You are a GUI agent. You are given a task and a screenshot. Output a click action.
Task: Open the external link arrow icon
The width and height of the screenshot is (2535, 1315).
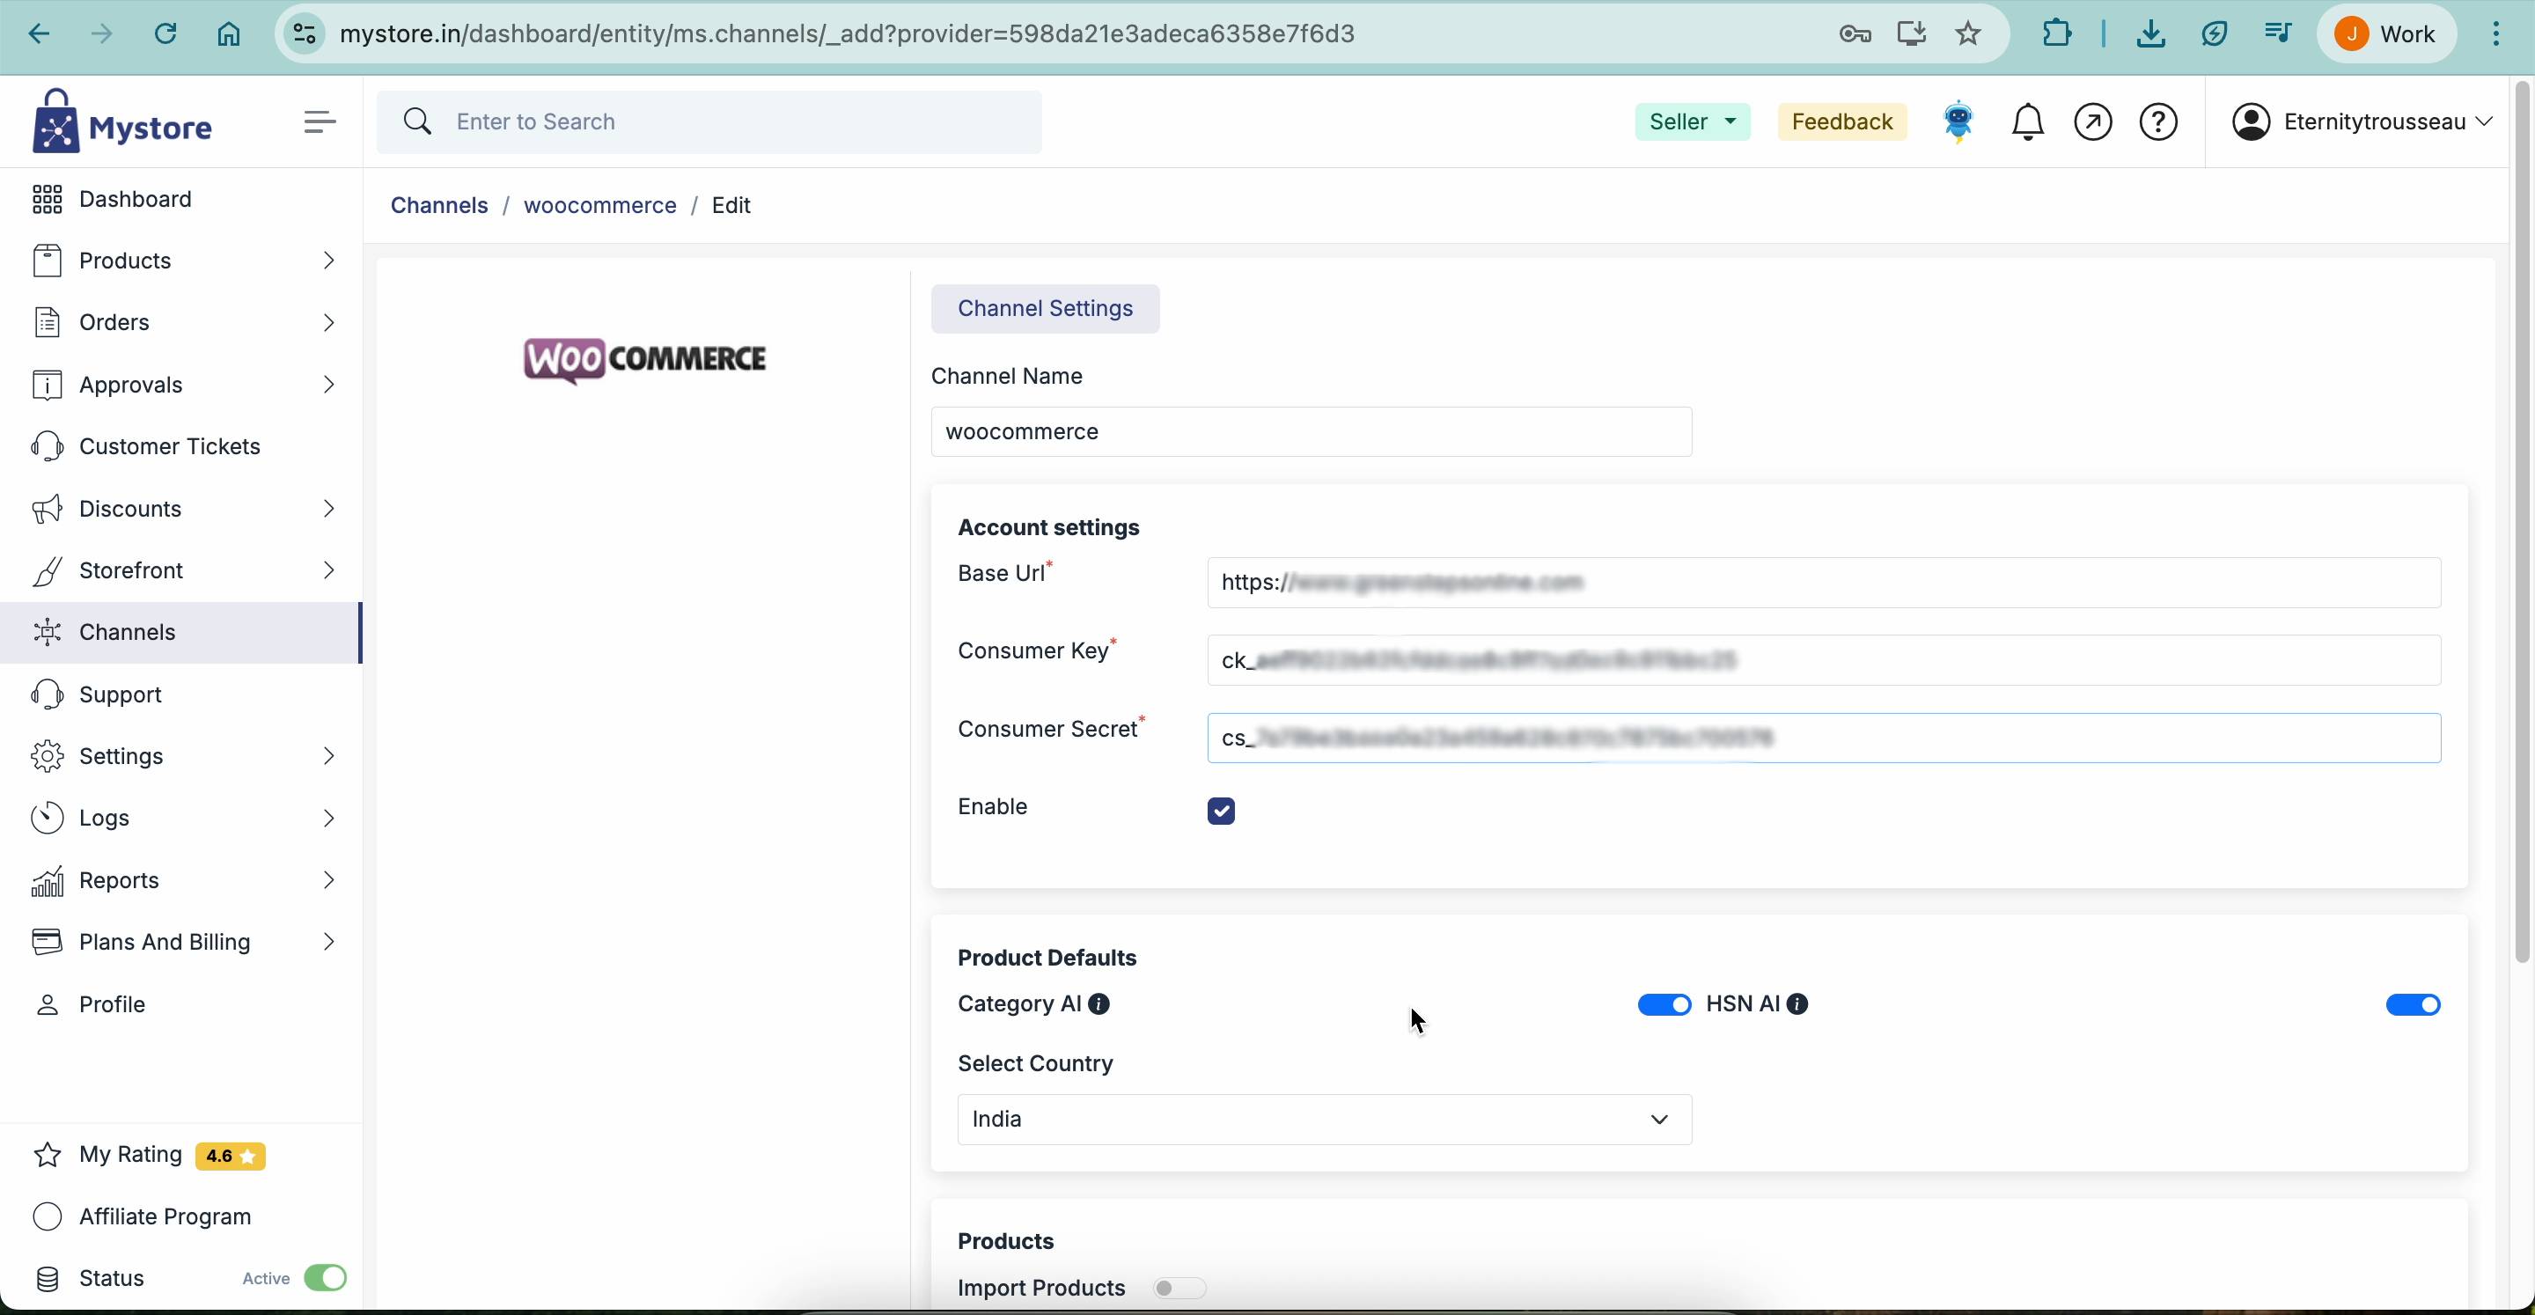(x=2093, y=123)
